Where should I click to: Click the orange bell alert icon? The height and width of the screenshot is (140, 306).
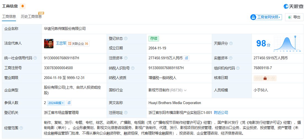pos(23,6)
